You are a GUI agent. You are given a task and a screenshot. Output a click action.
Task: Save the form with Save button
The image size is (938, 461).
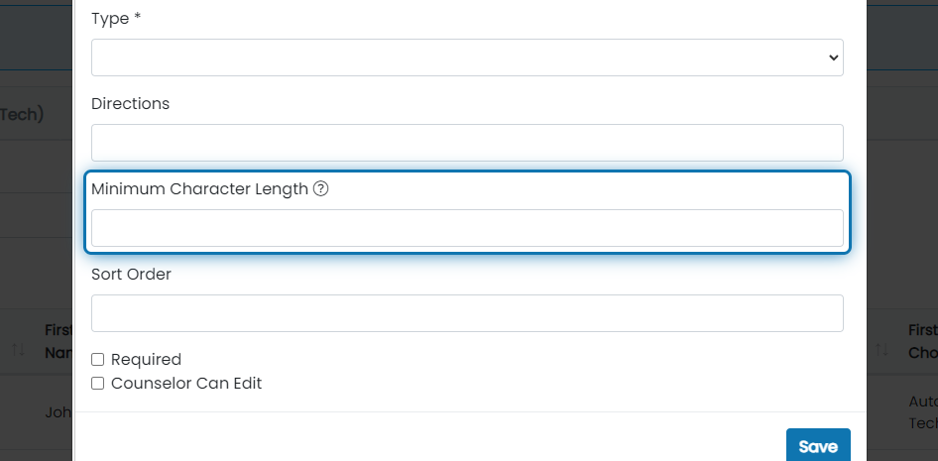point(818,446)
